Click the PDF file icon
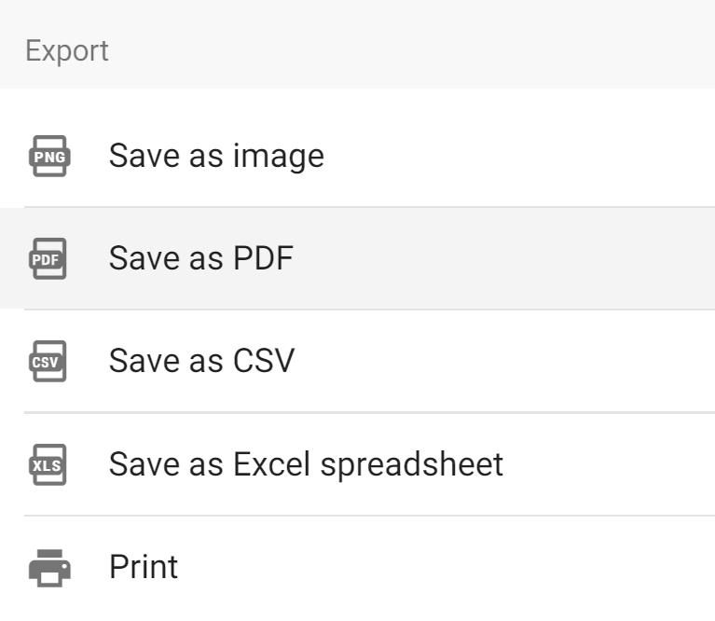This screenshot has height=621, width=715. pyautogui.click(x=48, y=258)
